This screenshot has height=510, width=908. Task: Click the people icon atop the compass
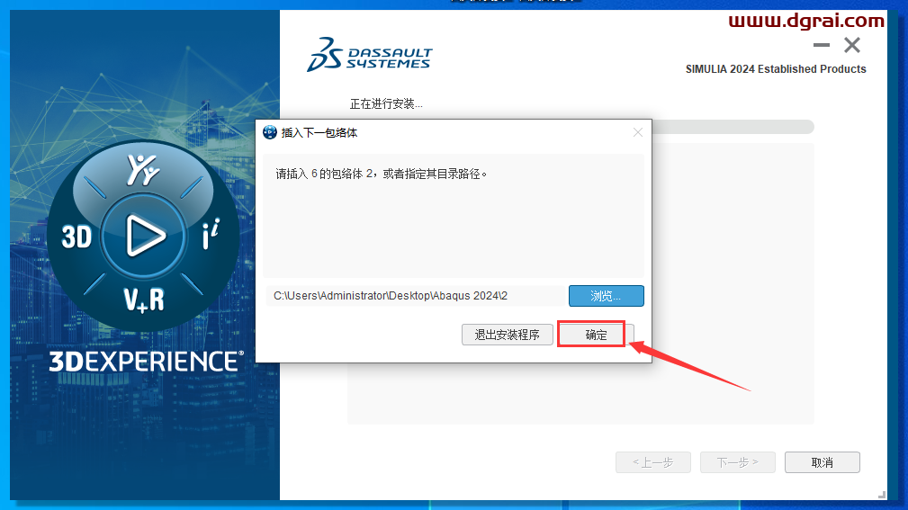pos(143,170)
